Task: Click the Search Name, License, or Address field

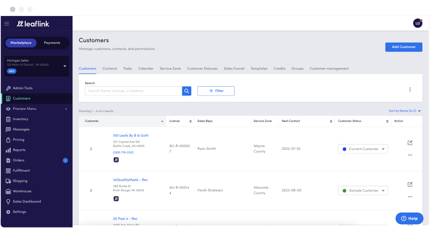Action: [134, 91]
